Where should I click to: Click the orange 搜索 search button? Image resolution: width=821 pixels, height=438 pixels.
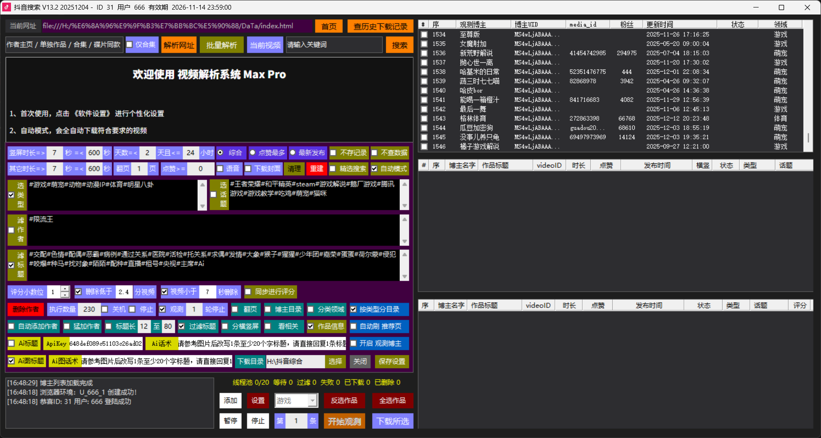pos(399,45)
